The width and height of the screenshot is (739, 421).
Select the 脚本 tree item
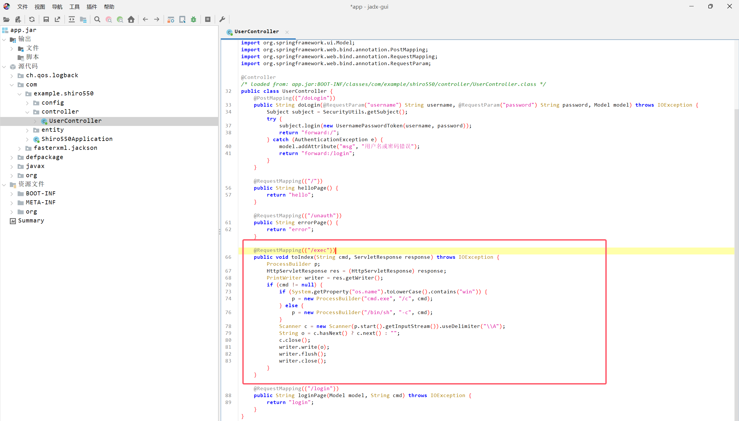[x=32, y=57]
